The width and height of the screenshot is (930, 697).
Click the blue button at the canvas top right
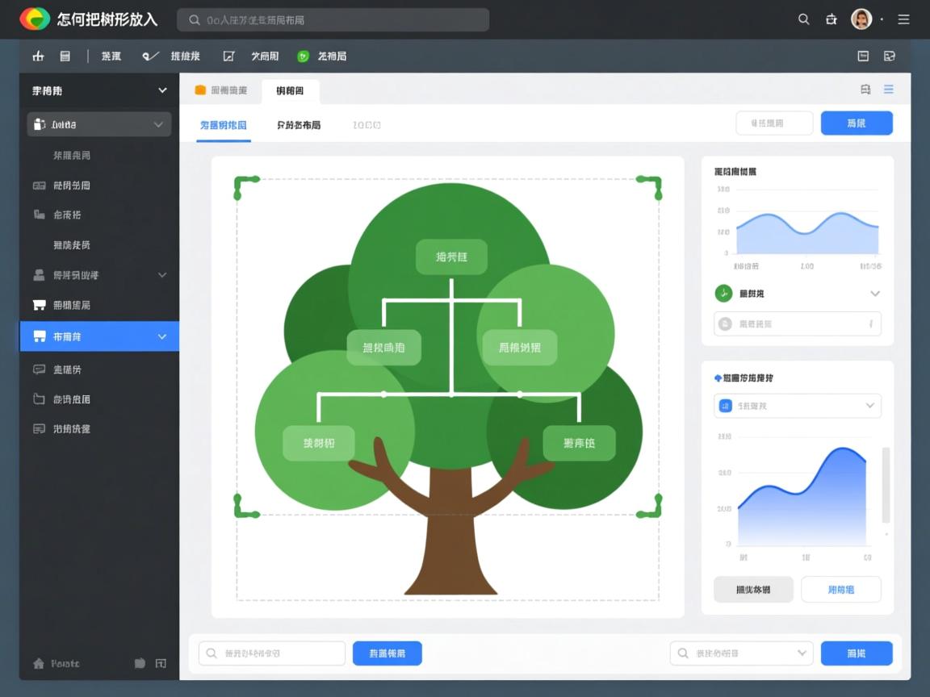857,123
